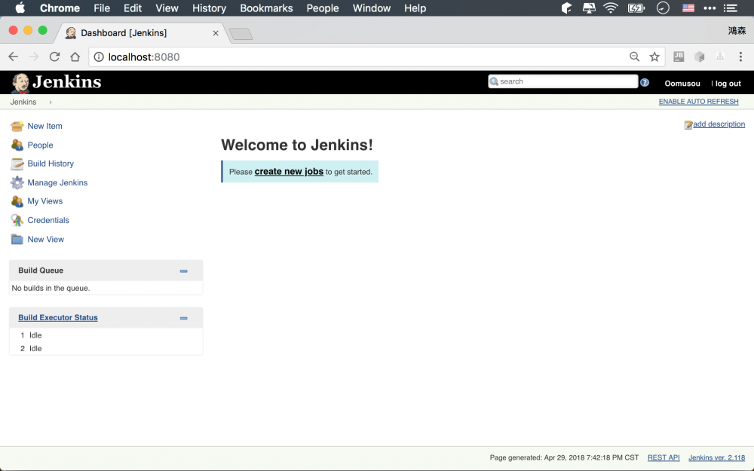
Task: Collapse the Build Executor Status panel
Action: (183, 317)
